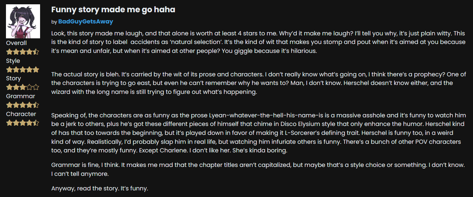Click the half-filled last star of Overall rating
Image resolution: width=473 pixels, height=197 pixels.
pos(36,52)
